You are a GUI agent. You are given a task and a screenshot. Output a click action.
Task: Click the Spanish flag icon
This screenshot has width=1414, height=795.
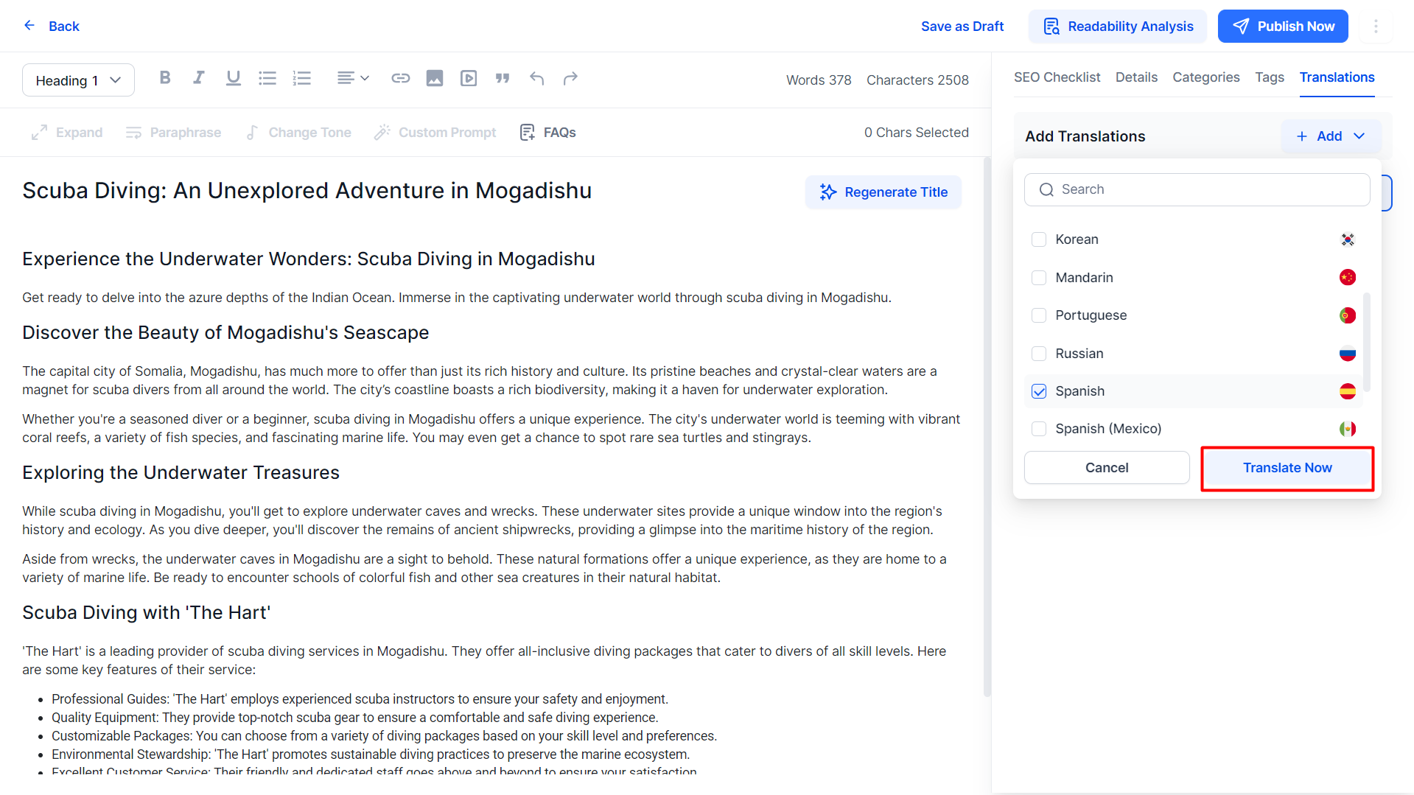pos(1348,391)
